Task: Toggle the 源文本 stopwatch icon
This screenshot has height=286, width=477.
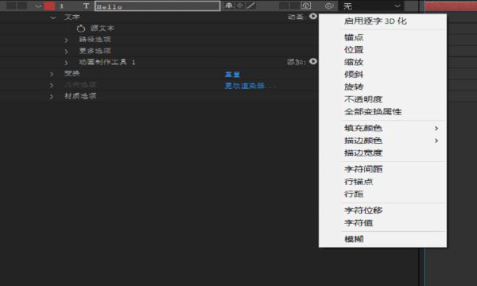Action: [x=81, y=29]
